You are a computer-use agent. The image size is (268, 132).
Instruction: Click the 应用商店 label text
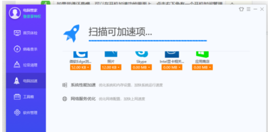[x=202, y=62]
